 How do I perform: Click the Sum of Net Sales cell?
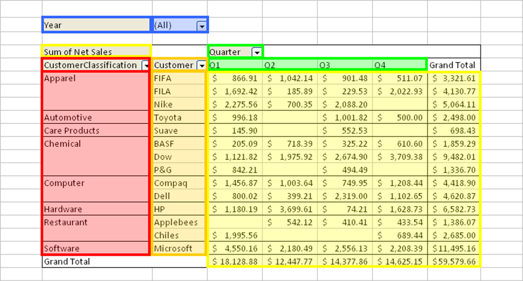click(97, 52)
